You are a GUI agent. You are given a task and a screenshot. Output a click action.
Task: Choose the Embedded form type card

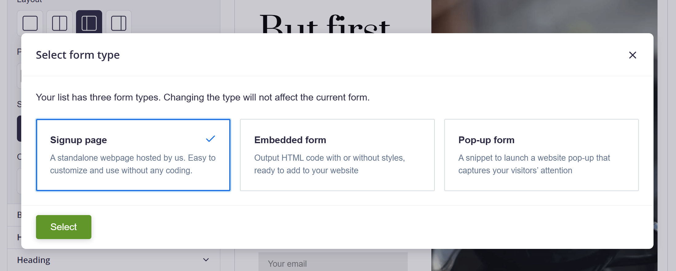click(x=337, y=155)
